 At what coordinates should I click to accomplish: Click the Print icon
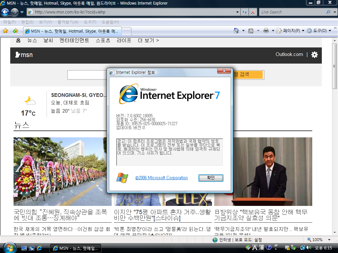pyautogui.click(x=266, y=31)
